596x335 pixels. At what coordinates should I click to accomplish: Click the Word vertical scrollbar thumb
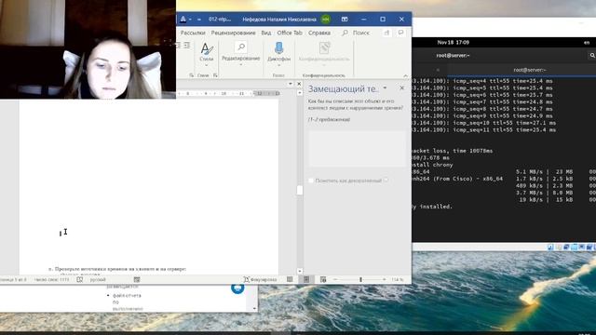pos(300,190)
